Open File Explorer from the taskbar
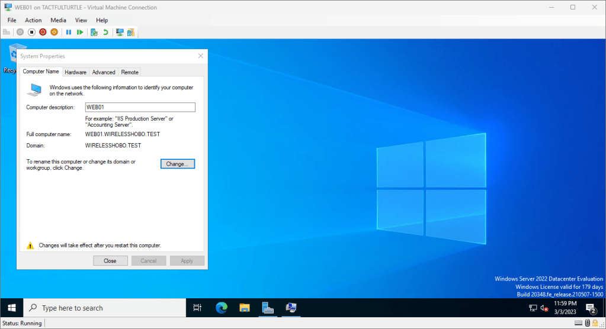Screen dimensions: 606x329 click(x=244, y=308)
